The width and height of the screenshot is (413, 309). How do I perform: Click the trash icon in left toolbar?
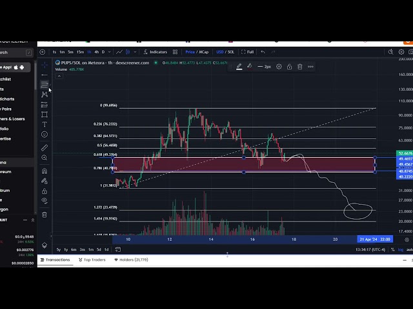click(45, 214)
